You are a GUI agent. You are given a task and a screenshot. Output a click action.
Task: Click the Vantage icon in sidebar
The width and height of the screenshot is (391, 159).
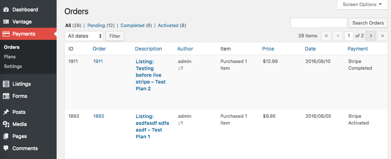[6, 22]
